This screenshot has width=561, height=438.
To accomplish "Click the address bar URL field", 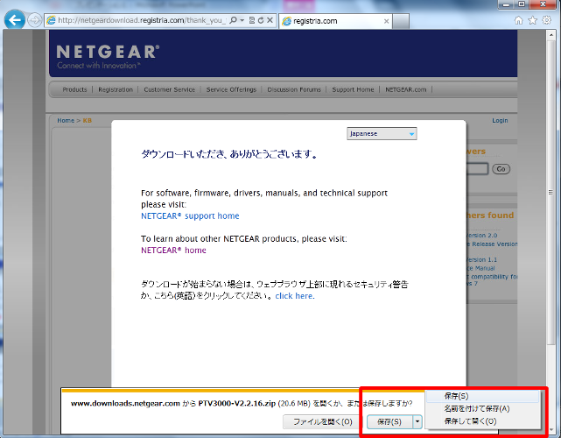I will coord(142,20).
